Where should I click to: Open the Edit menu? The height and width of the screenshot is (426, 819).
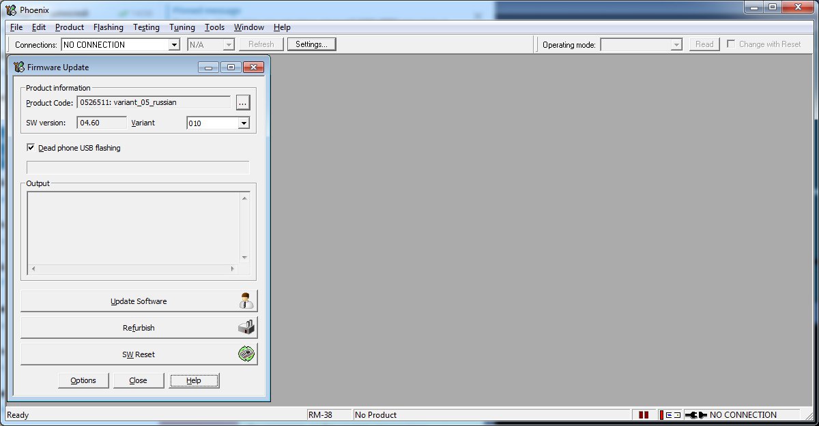39,27
